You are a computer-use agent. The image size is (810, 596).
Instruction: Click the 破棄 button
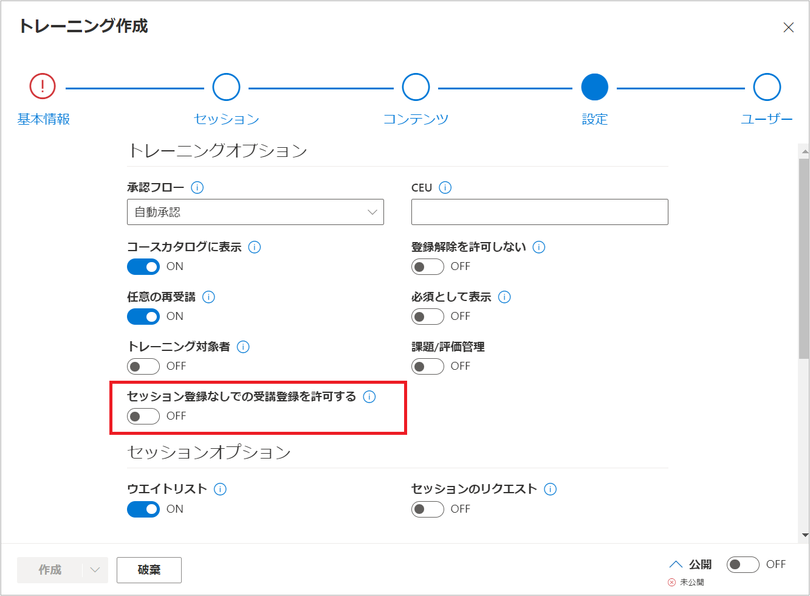click(x=149, y=570)
